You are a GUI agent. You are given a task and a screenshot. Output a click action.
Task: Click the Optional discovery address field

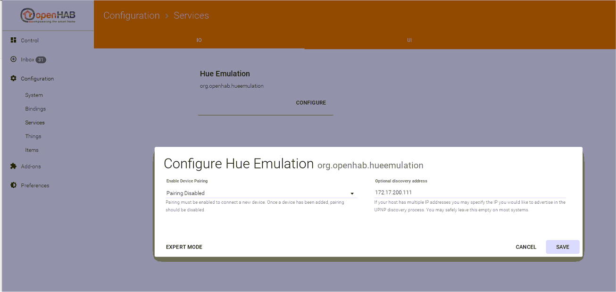(469, 192)
